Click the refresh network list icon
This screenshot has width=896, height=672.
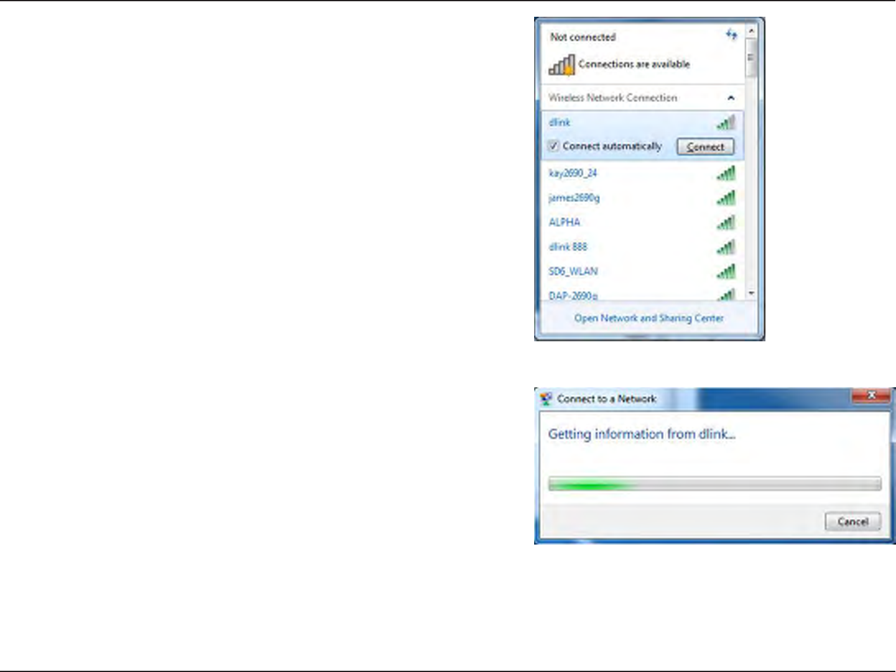click(732, 34)
